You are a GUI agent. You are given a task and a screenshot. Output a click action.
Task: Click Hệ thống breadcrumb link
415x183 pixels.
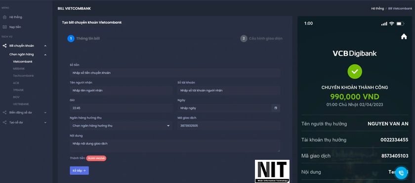(x=377, y=8)
